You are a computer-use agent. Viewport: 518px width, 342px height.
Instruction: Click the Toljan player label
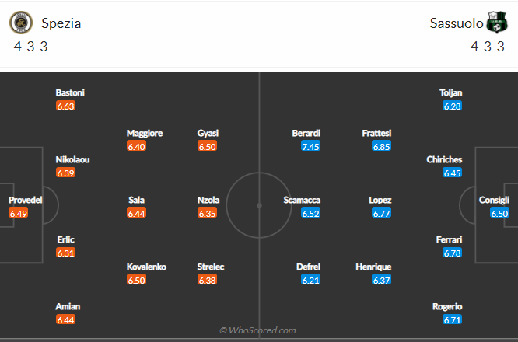[450, 92]
